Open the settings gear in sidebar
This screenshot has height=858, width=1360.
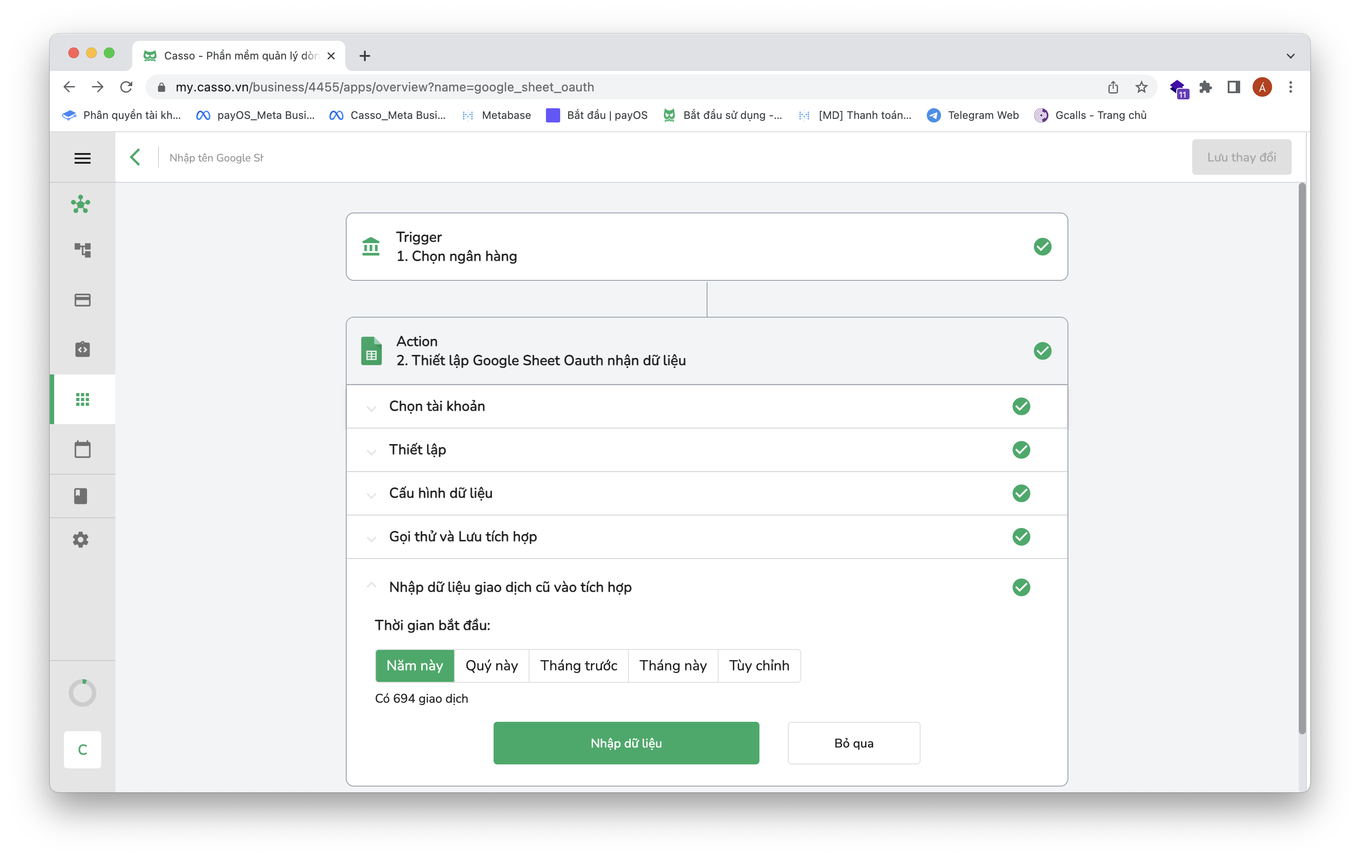[81, 539]
